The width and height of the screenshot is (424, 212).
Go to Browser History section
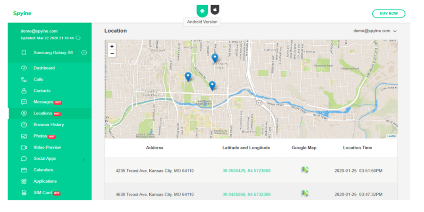pyautogui.click(x=49, y=125)
